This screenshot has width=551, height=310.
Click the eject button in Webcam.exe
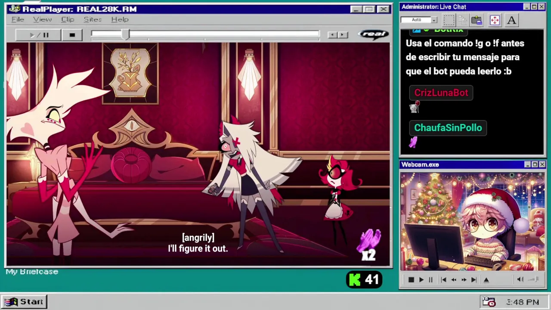click(x=486, y=280)
